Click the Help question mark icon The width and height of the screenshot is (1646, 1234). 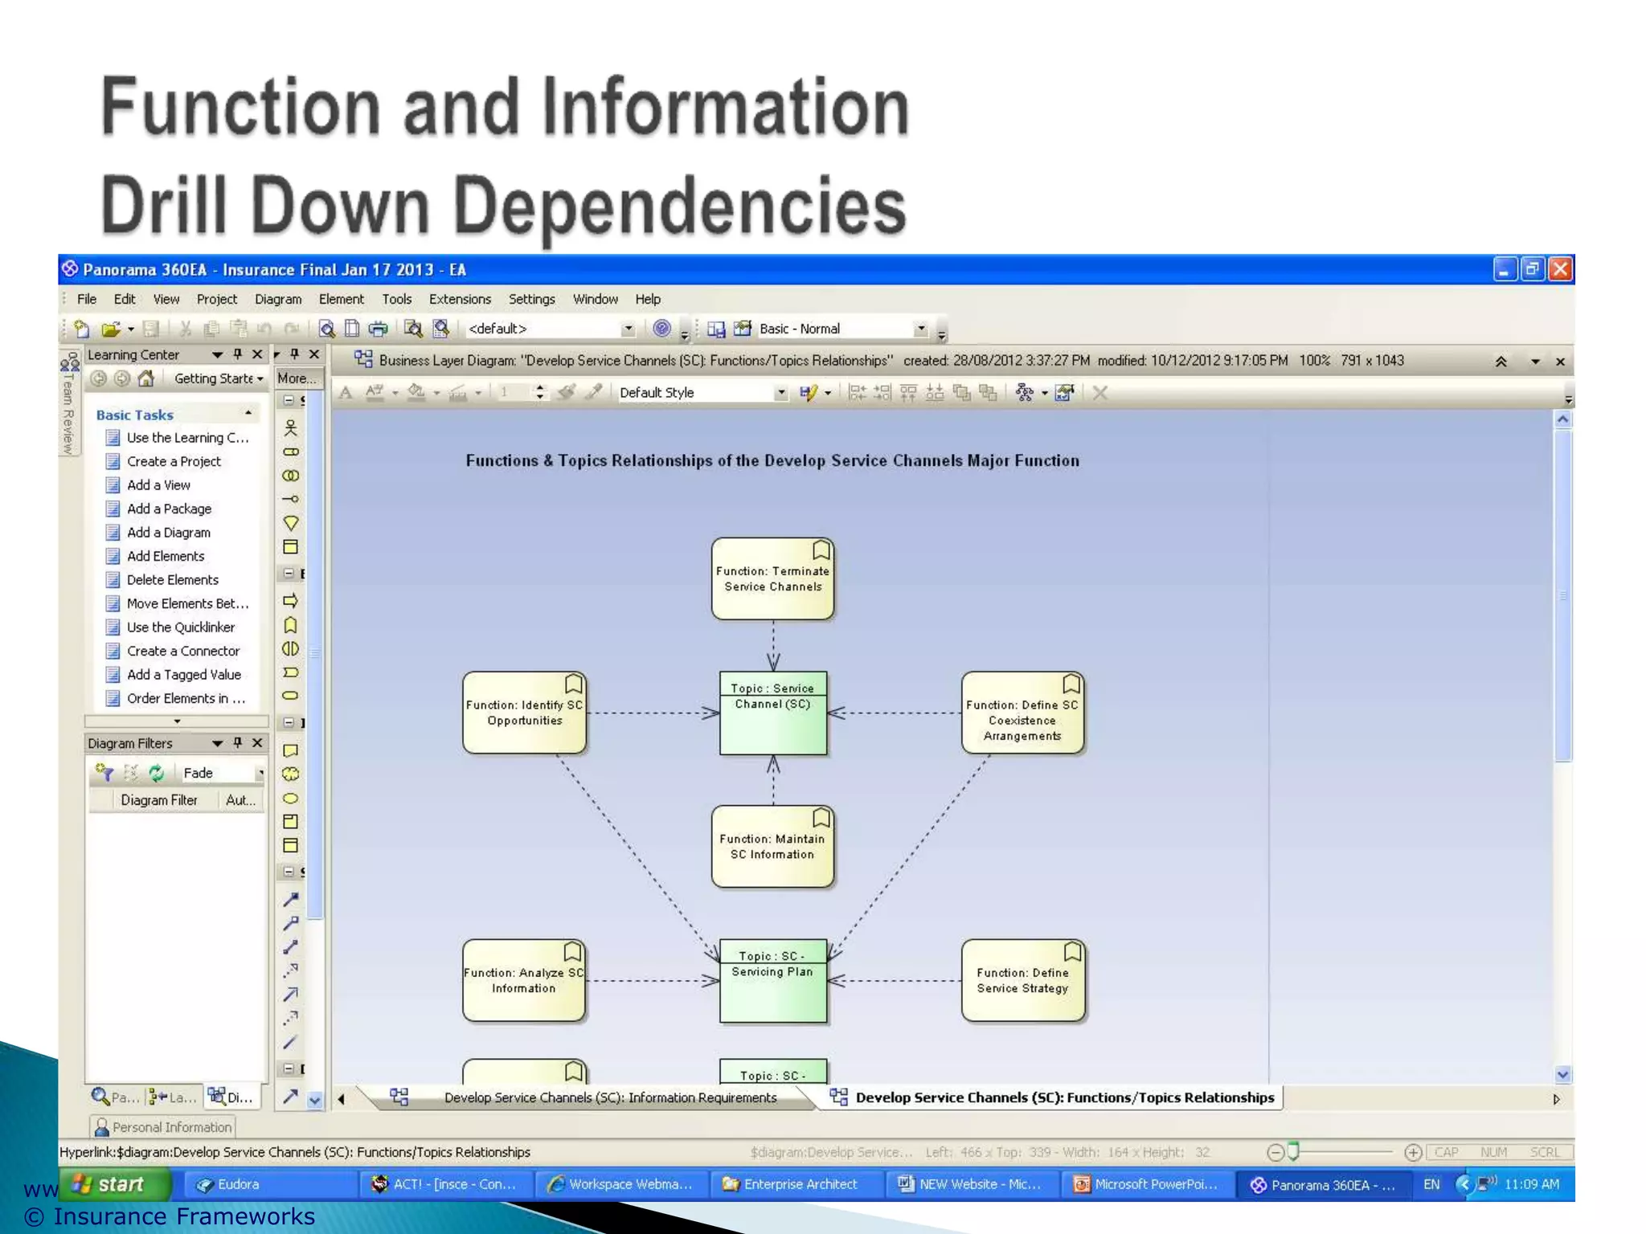pyautogui.click(x=661, y=329)
